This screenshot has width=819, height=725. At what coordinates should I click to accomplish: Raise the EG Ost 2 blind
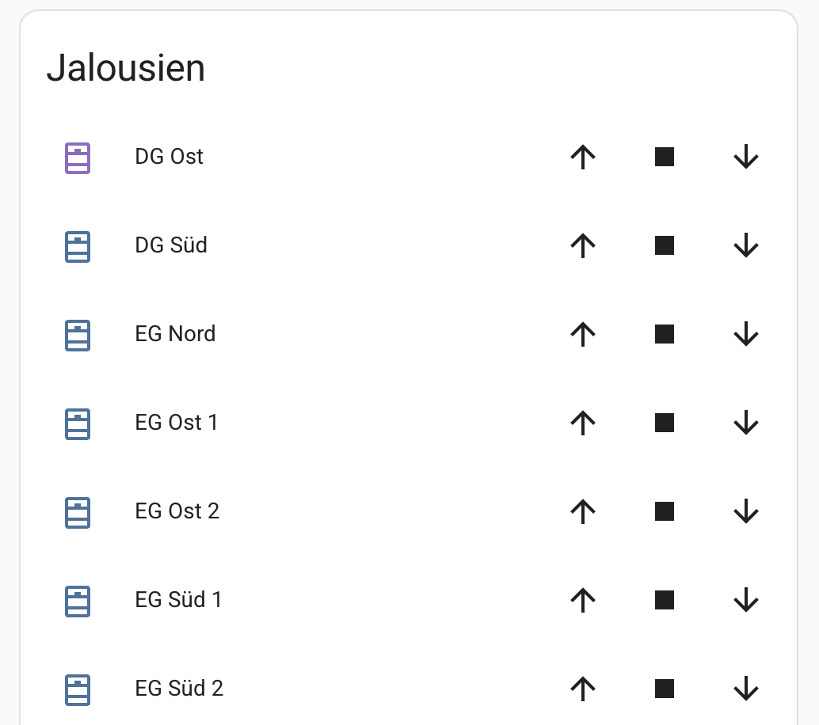582,512
